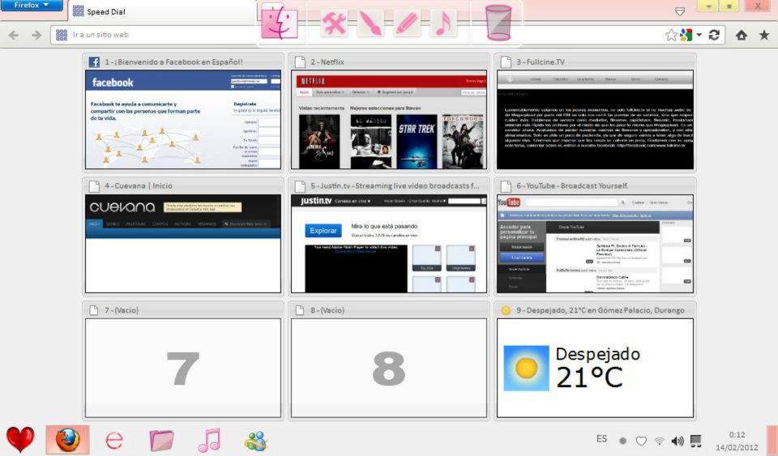This screenshot has width=778, height=456.
Task: Click the volume speaker tray icon
Action: tap(678, 441)
